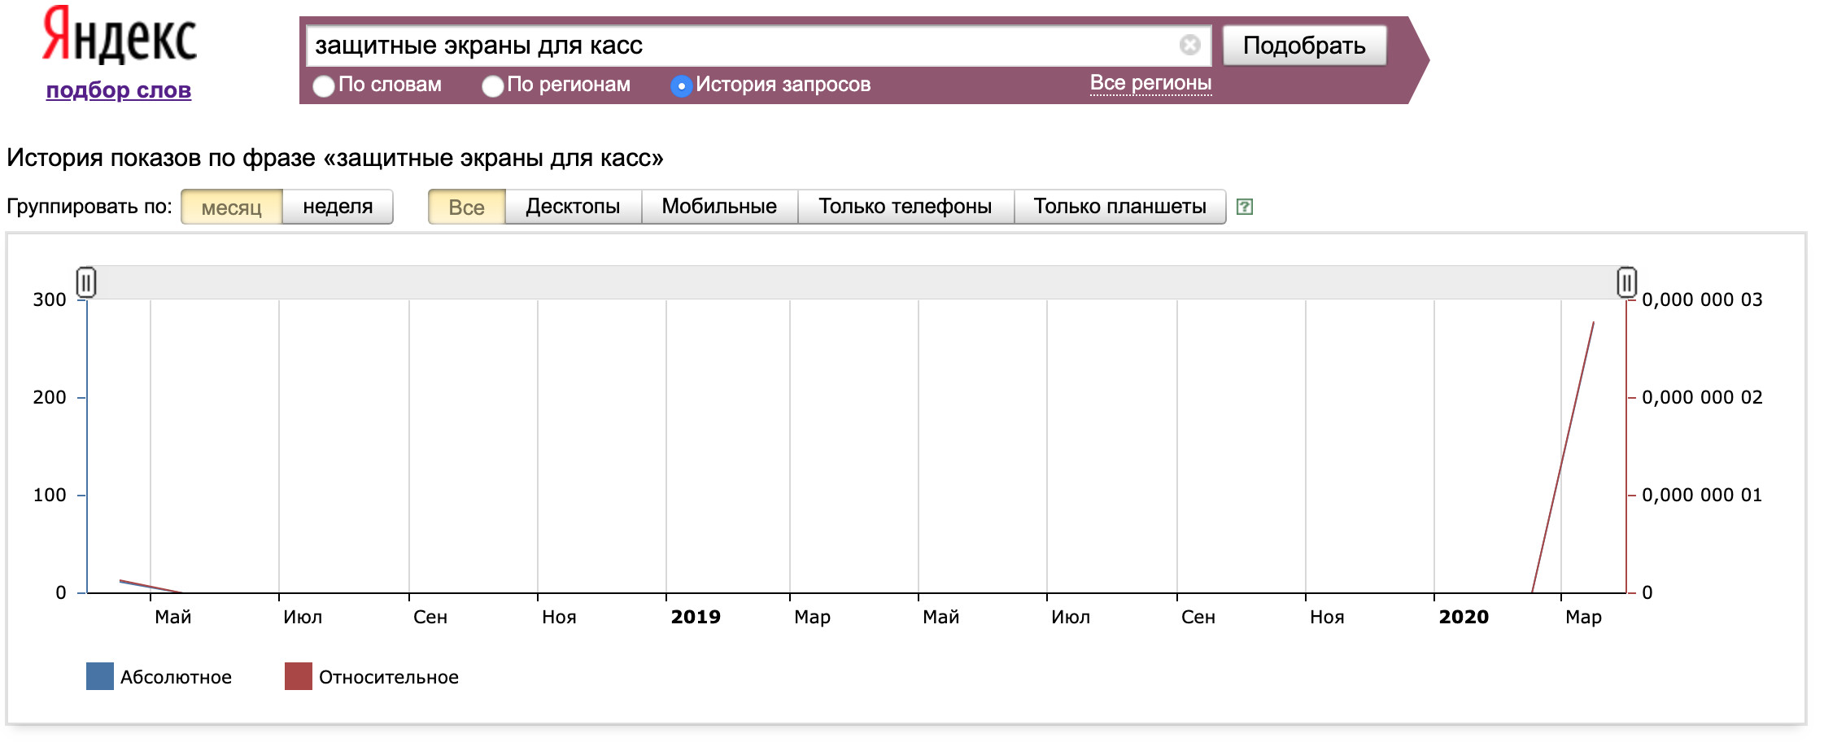Open the 'Все регионы' region selector

click(1150, 83)
